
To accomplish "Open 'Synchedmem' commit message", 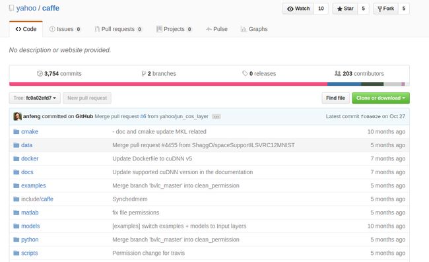I will (x=130, y=199).
